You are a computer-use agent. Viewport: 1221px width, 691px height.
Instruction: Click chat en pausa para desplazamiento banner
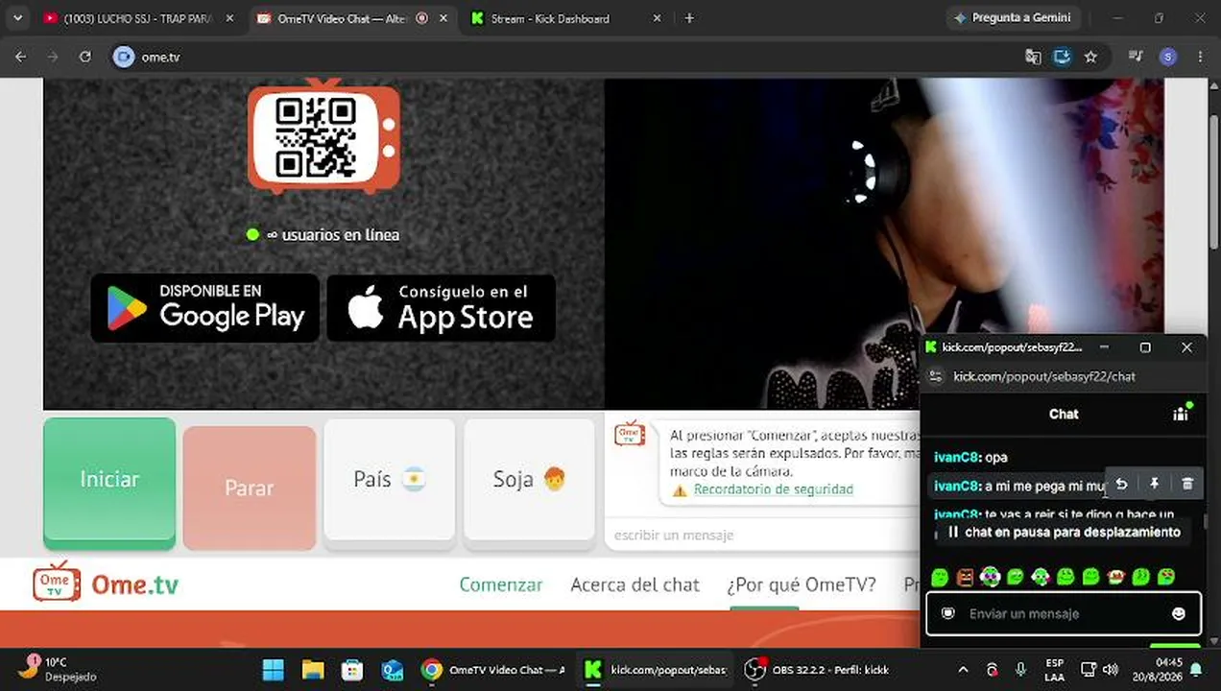(x=1064, y=532)
